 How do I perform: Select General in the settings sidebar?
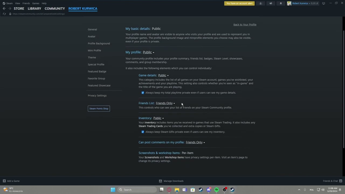92,29
